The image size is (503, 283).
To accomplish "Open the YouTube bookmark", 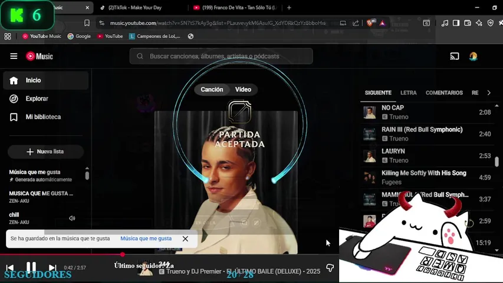I will click(x=110, y=36).
